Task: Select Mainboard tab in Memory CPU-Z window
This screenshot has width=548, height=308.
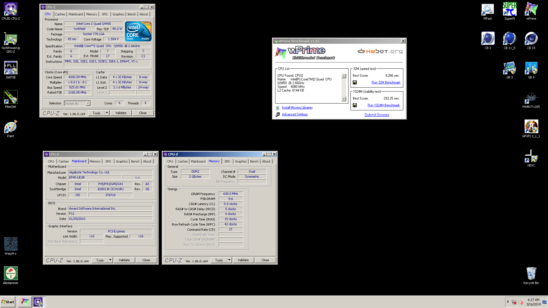Action: tap(198, 161)
